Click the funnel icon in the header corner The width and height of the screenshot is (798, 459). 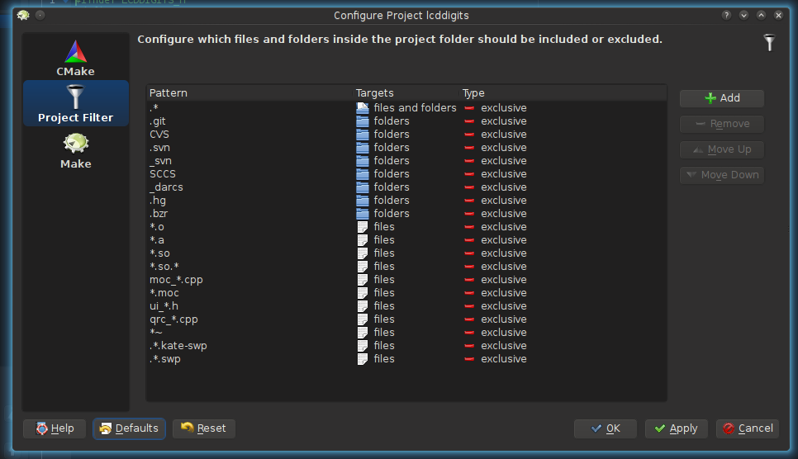[769, 43]
